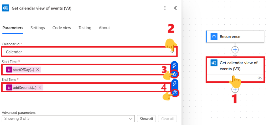Switch to the Settings tab
269x125 pixels.
point(38,28)
